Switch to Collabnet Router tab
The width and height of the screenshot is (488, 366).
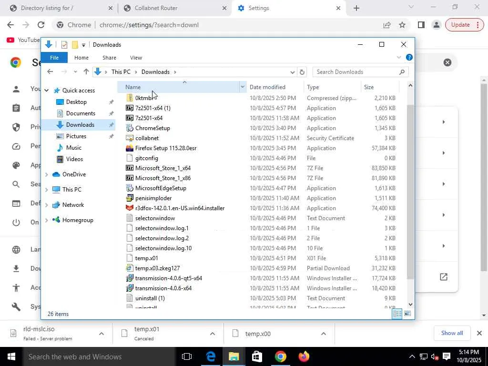tap(175, 8)
